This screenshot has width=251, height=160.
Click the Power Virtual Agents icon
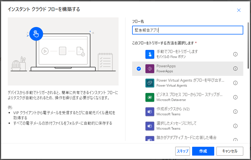(x=150, y=83)
